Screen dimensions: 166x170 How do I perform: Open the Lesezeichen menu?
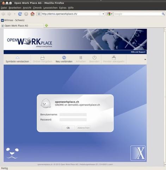coord(50,8)
